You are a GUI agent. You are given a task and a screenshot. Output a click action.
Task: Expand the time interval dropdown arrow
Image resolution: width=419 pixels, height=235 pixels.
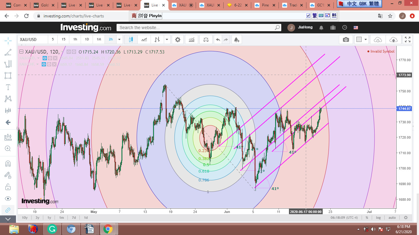coord(120,39)
